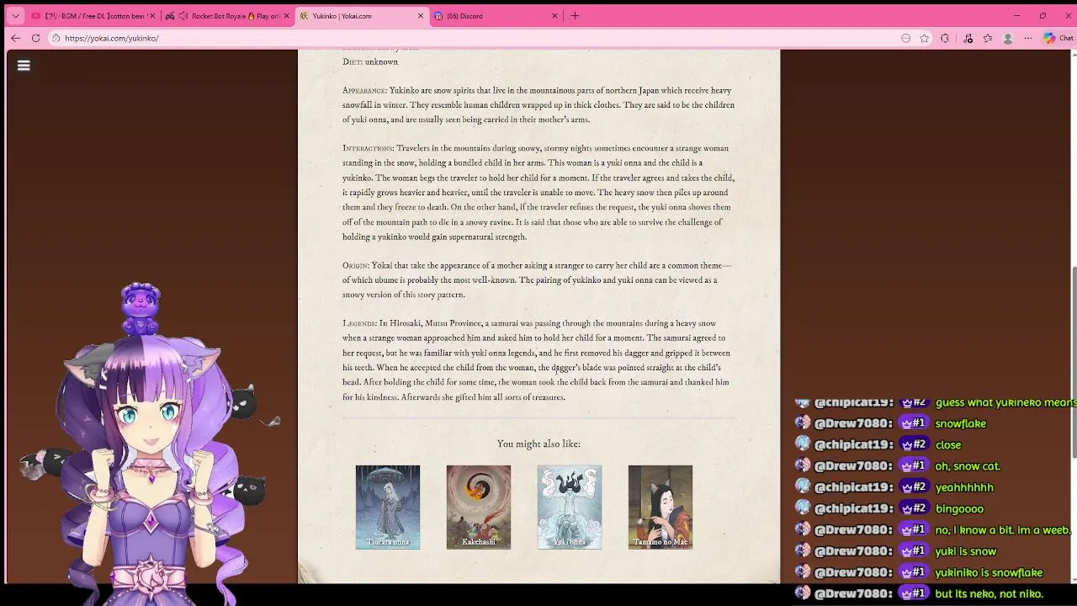The height and width of the screenshot is (606, 1077).
Task: Click the Discord favicon on its tab
Action: click(438, 16)
